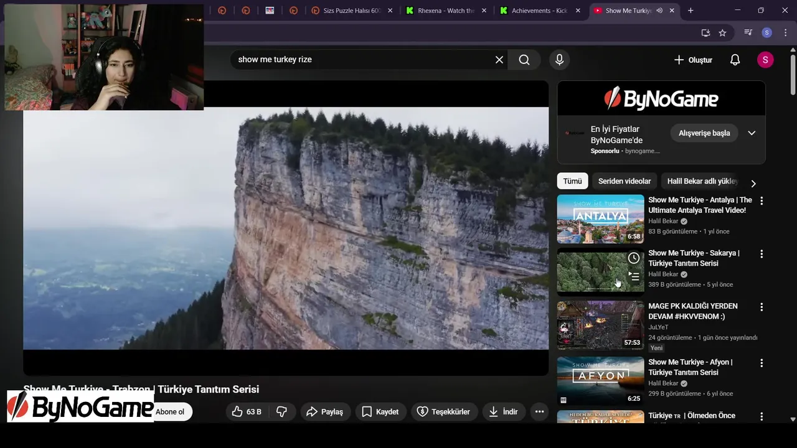
Task: Open Afyon video thumbnail
Action: pyautogui.click(x=600, y=381)
